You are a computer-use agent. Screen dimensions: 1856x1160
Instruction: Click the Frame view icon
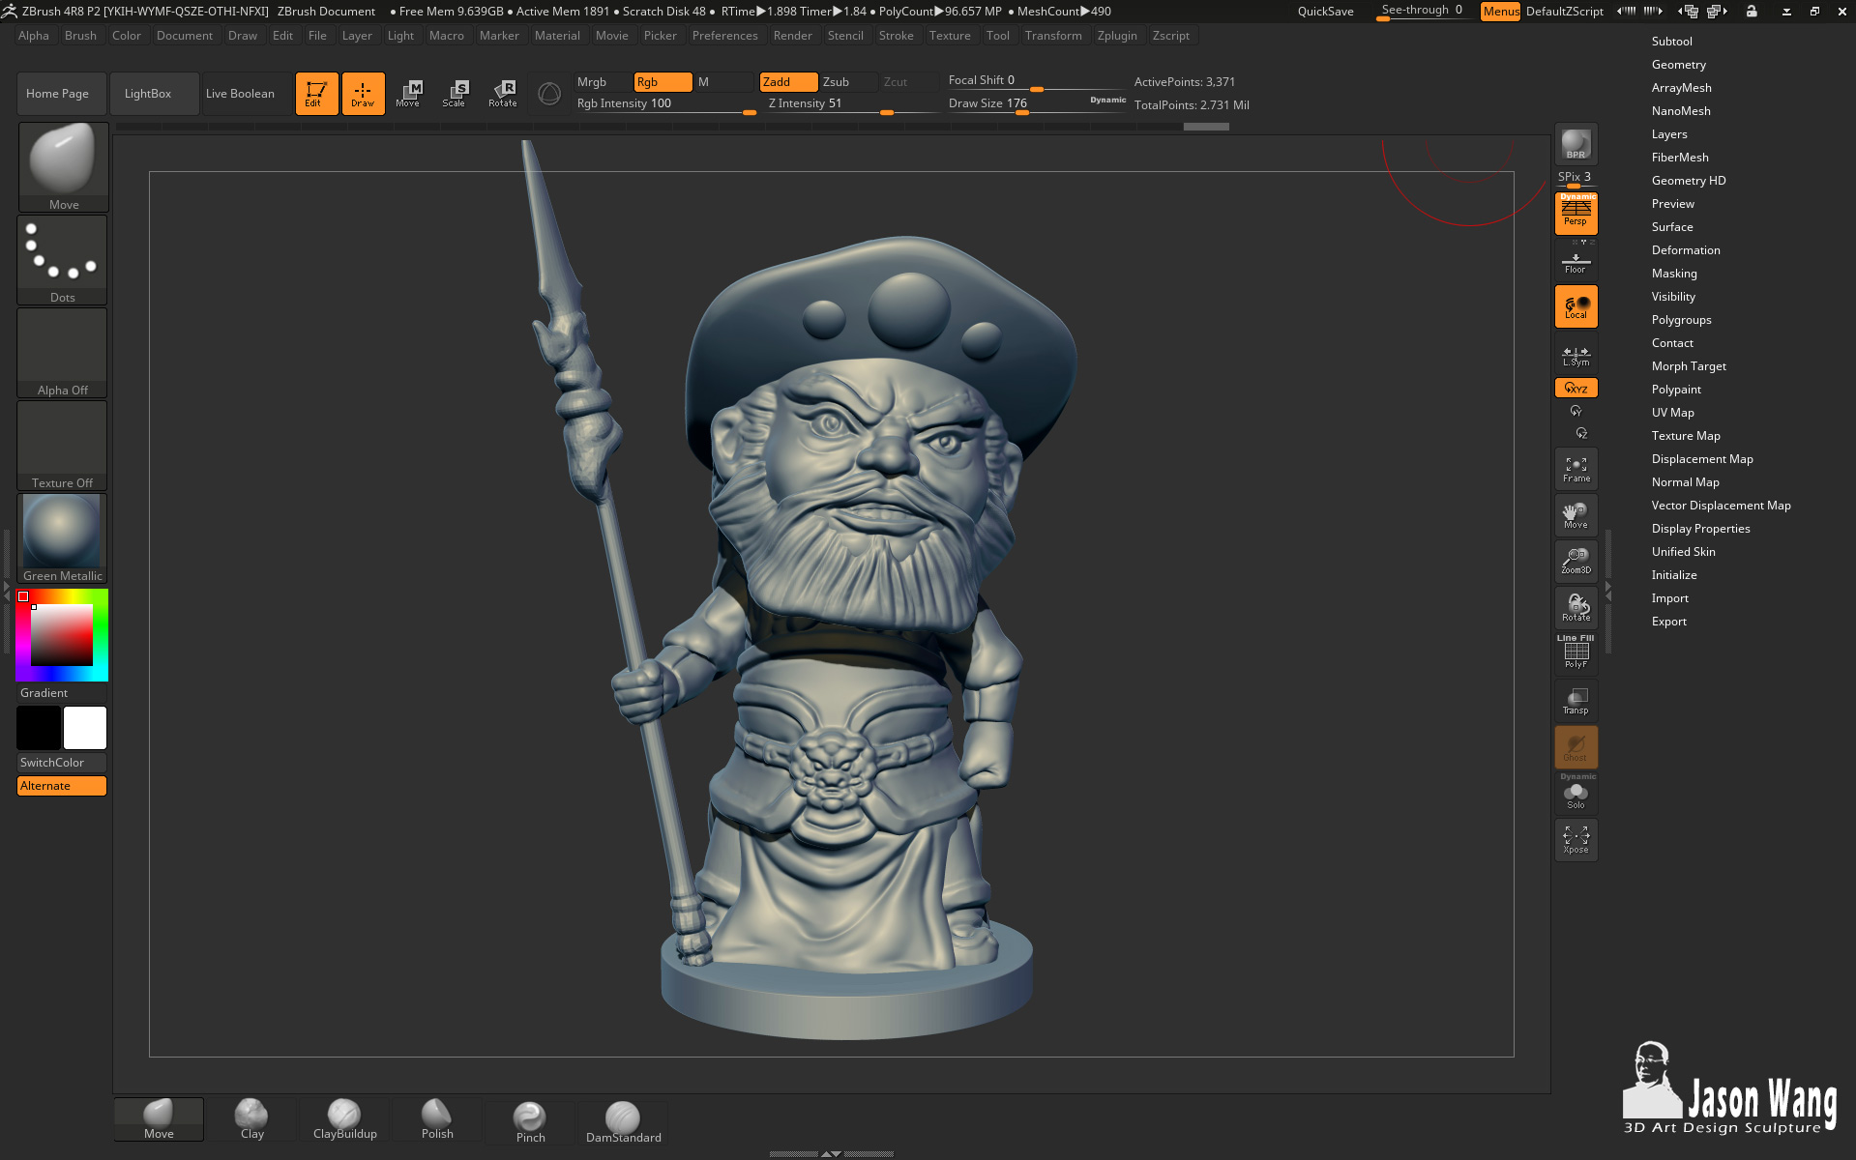pos(1576,469)
